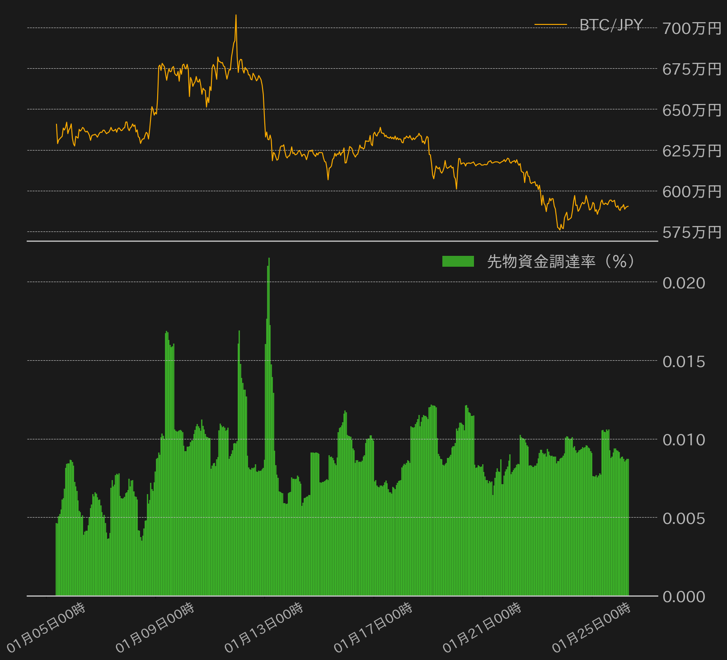Viewport: 727px width, 660px height.
Task: Click the 01月21日00時 date label
Action: pyautogui.click(x=482, y=627)
